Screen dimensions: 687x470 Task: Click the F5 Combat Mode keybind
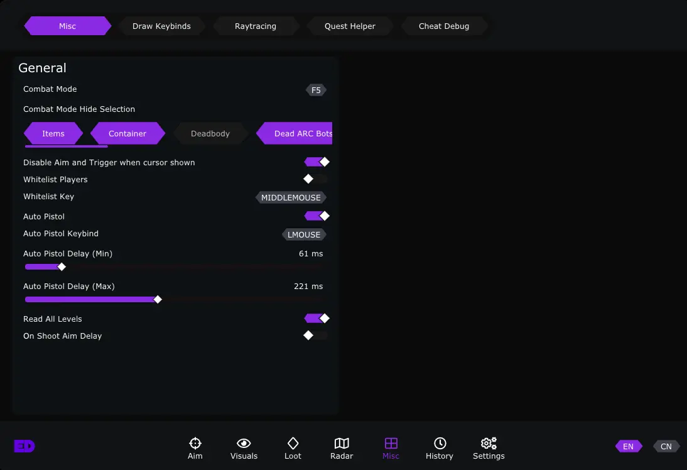point(316,90)
